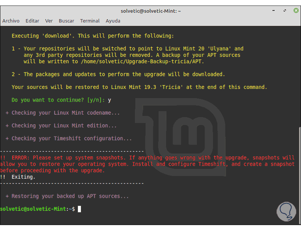Open the Terminal menu
301x231 pixels.
coord(90,21)
